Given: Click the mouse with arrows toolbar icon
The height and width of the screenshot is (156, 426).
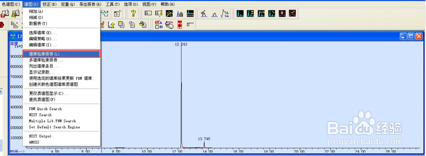Looking at the screenshot, I should coord(169,25).
